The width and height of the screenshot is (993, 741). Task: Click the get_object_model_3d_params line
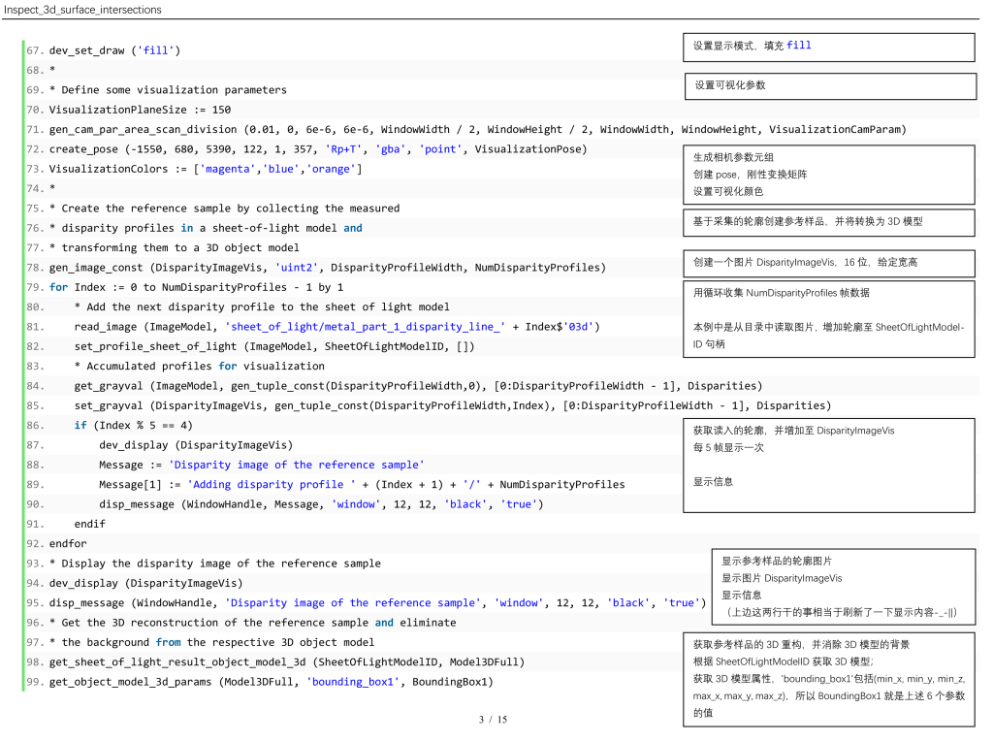[x=271, y=682]
